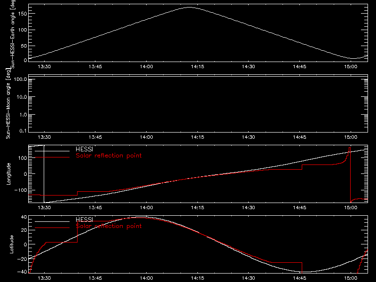This screenshot has height=282, width=376.
Task: Click 50 tick on Earth angle axis
Action: coord(24,46)
